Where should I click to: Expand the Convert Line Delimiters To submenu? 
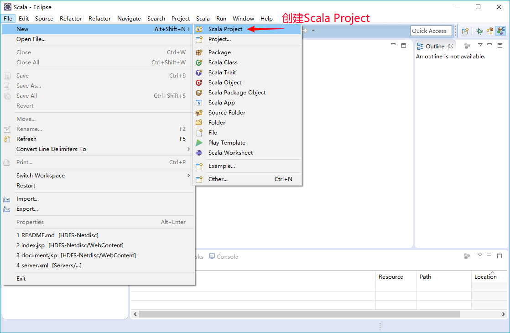pos(189,149)
